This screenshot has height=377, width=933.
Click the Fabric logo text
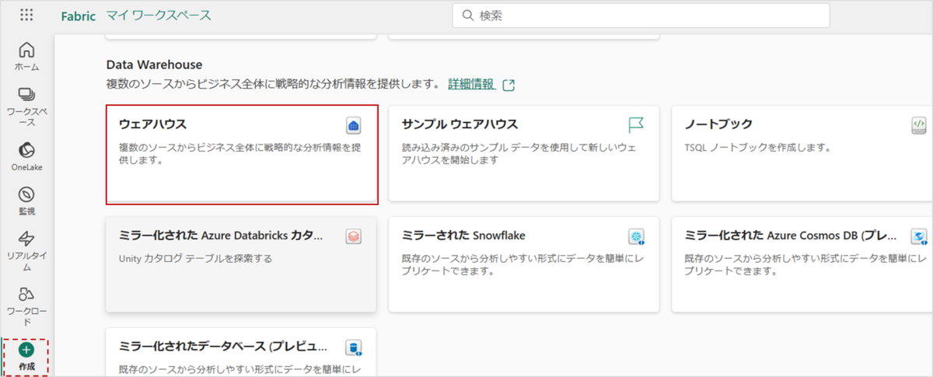click(x=78, y=16)
